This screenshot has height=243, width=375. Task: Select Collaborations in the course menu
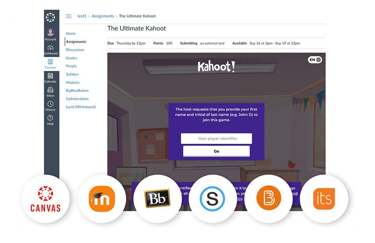pyautogui.click(x=77, y=99)
